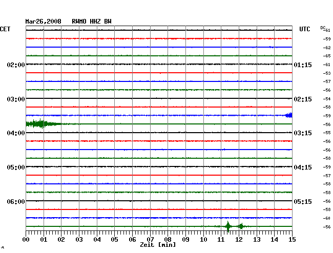This screenshot has height=253, width=333.
Task: Click minute tick label 09
Action: click(185, 239)
